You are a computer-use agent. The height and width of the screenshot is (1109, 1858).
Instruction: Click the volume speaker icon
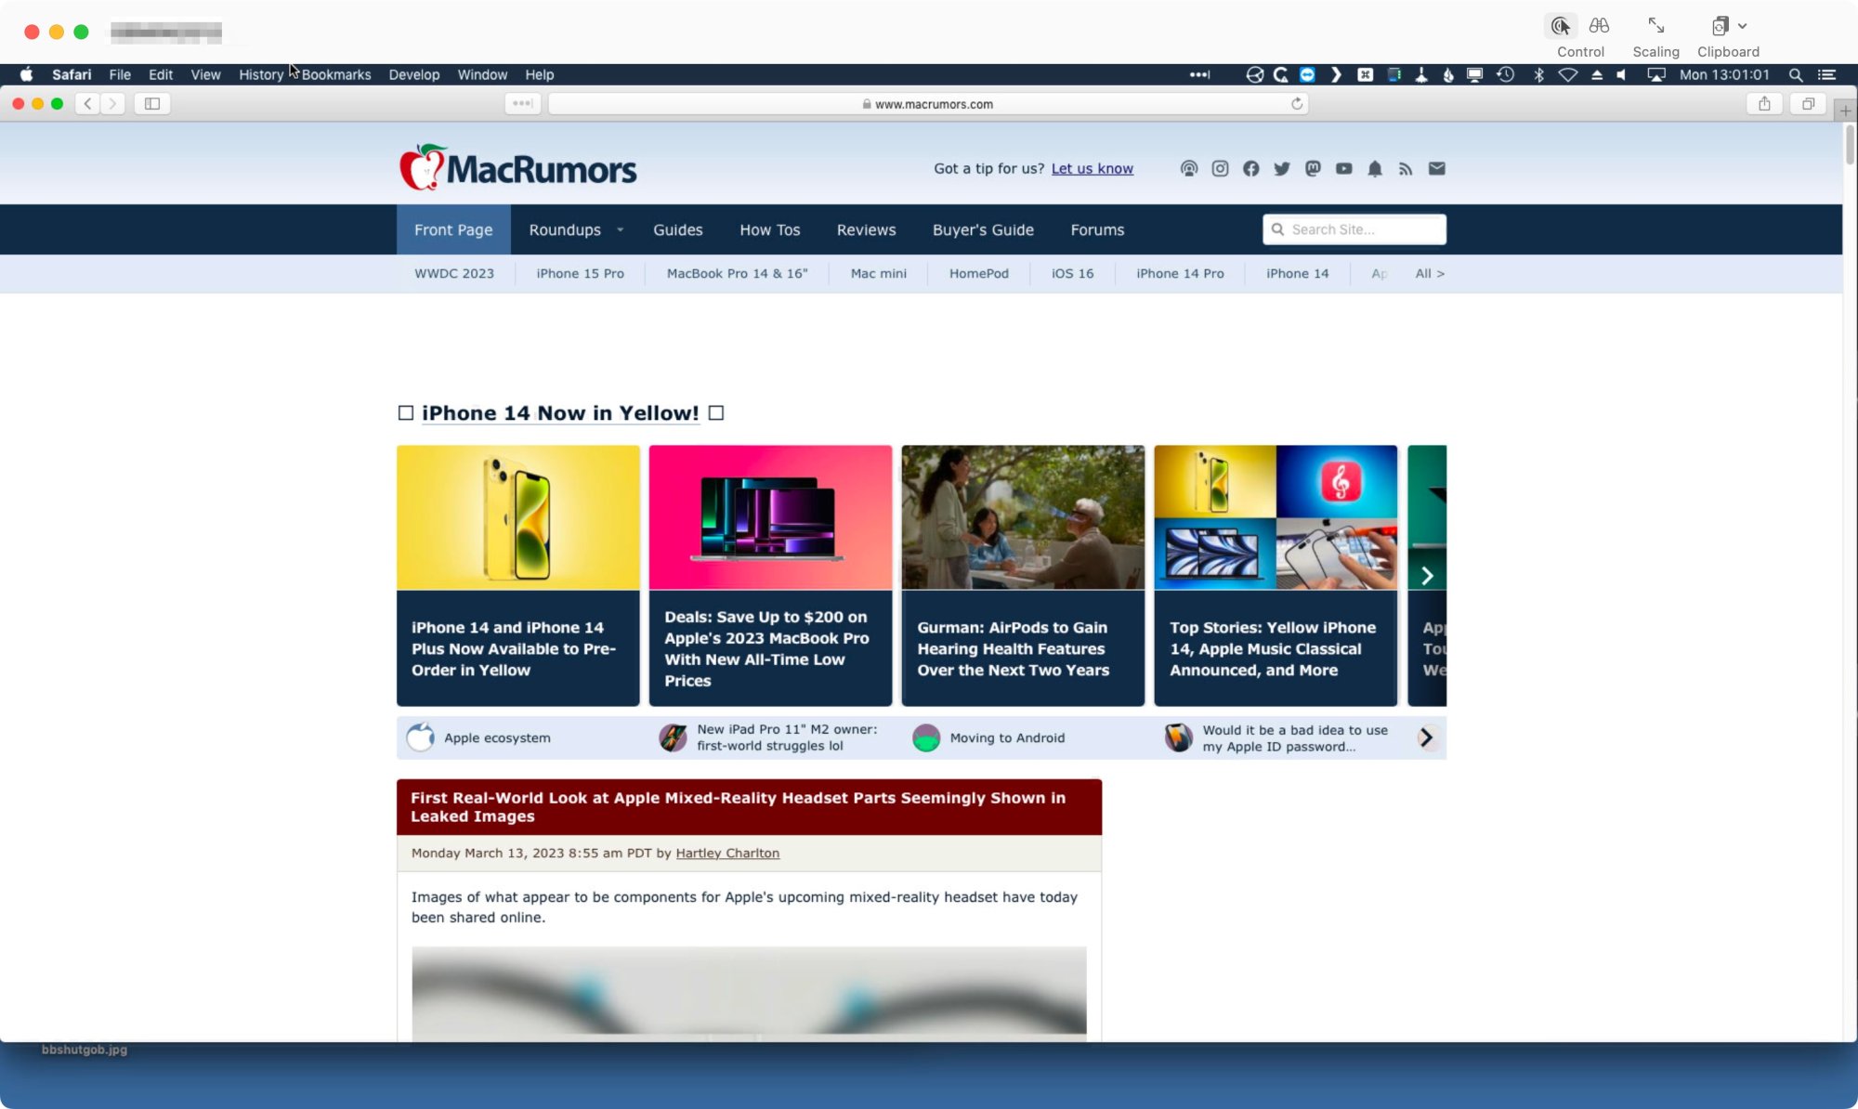[x=1622, y=75]
